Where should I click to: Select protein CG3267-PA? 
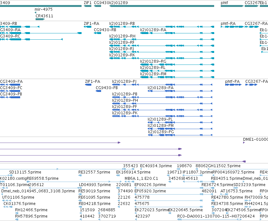[257, 82]
